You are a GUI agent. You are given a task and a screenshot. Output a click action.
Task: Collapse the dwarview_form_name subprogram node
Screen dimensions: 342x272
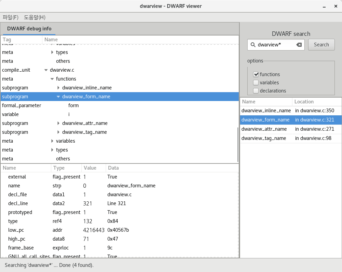(x=58, y=97)
